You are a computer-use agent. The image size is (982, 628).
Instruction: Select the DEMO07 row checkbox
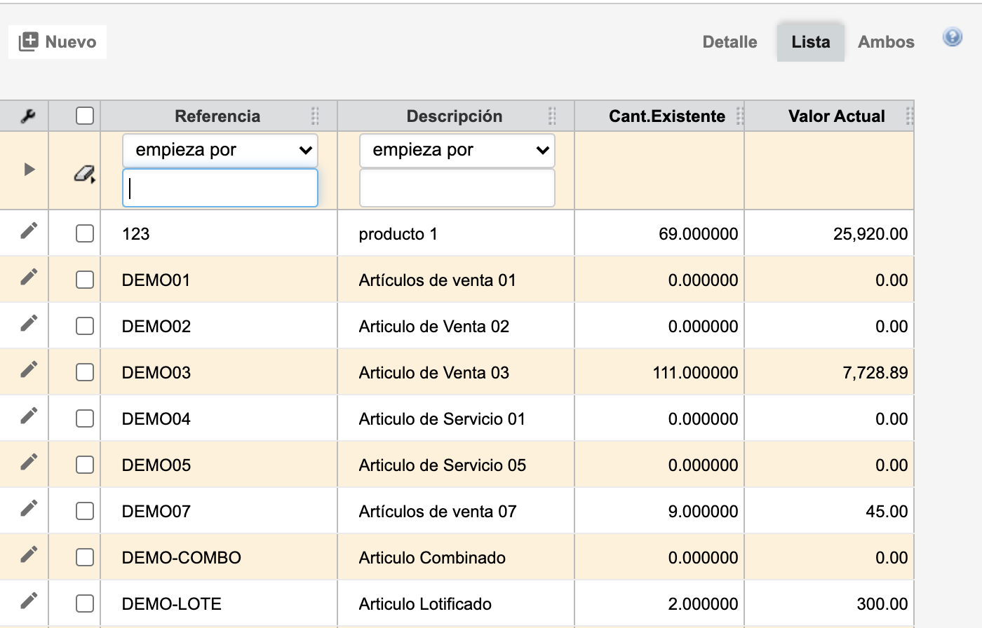coord(85,511)
